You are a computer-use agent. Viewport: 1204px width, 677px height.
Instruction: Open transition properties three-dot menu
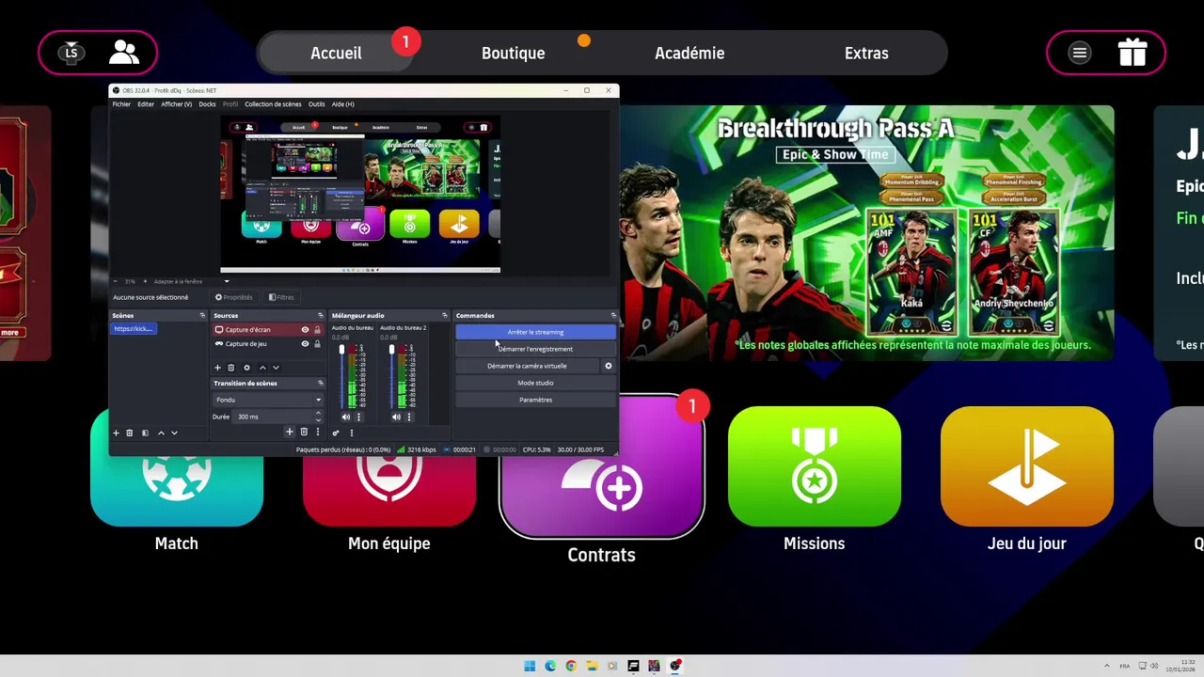(x=317, y=432)
